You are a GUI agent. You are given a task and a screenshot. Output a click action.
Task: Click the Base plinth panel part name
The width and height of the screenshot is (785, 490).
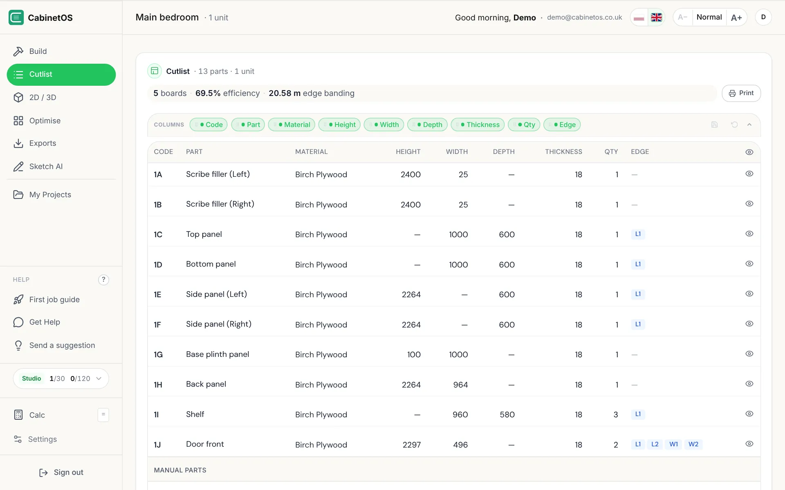click(218, 354)
